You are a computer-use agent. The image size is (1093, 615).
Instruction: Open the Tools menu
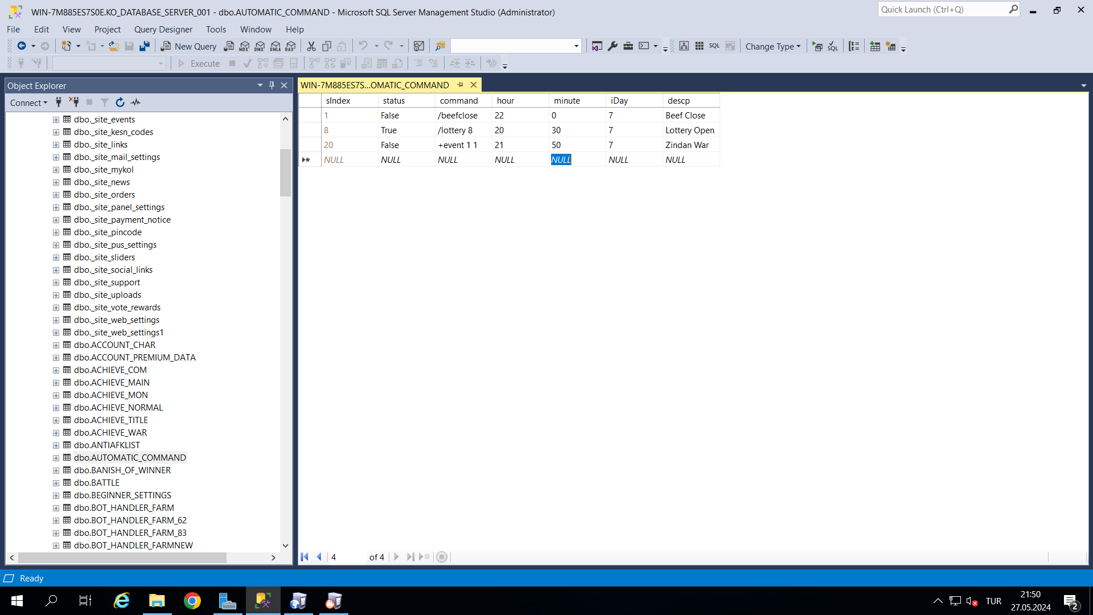click(x=216, y=30)
